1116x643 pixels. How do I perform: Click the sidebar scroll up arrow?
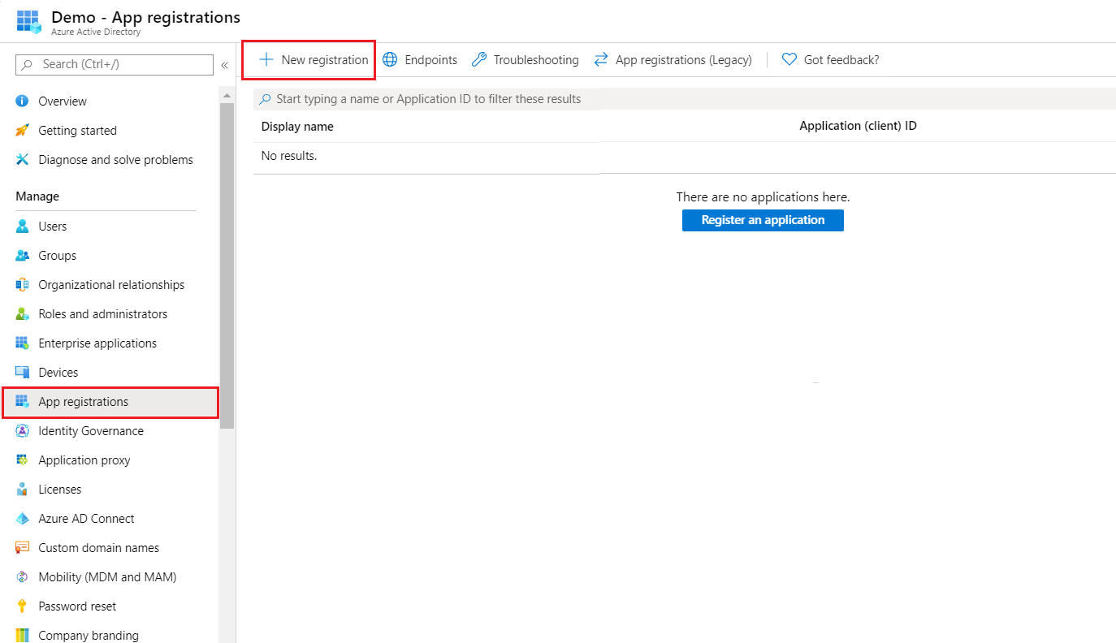coord(227,96)
